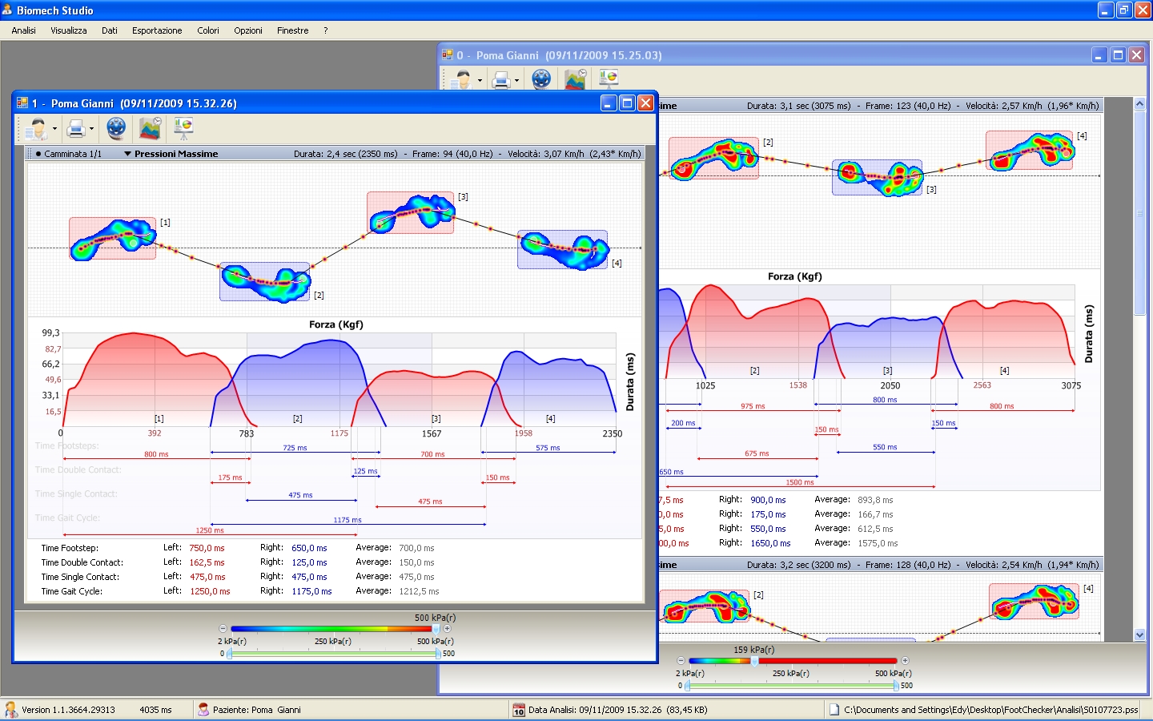This screenshot has width=1153, height=721.
Task: Select the Camminata 1/1 walk label
Action: tap(73, 154)
